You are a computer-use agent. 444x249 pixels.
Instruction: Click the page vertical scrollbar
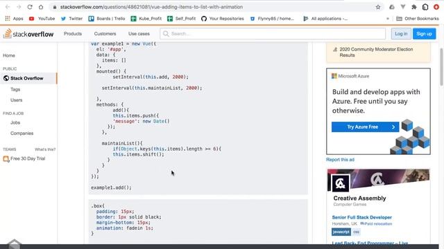(x=441, y=67)
